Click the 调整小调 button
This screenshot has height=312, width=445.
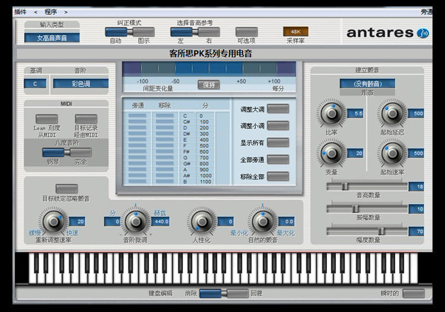278,126
